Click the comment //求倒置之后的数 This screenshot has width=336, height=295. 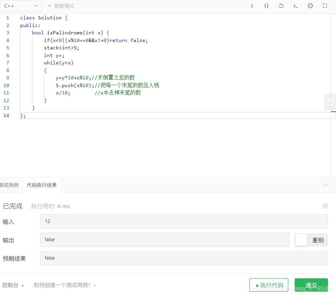(x=113, y=78)
